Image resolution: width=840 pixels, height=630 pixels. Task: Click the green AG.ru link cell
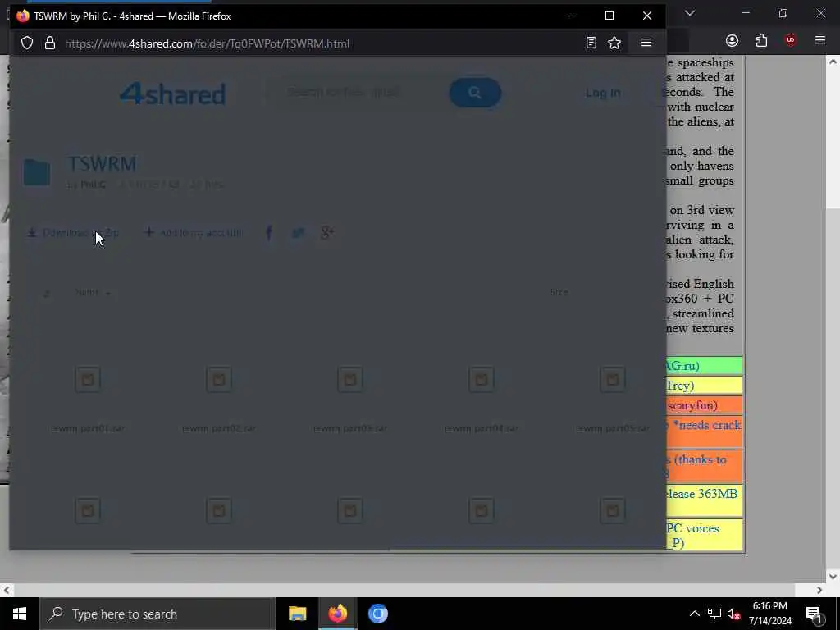tap(705, 366)
